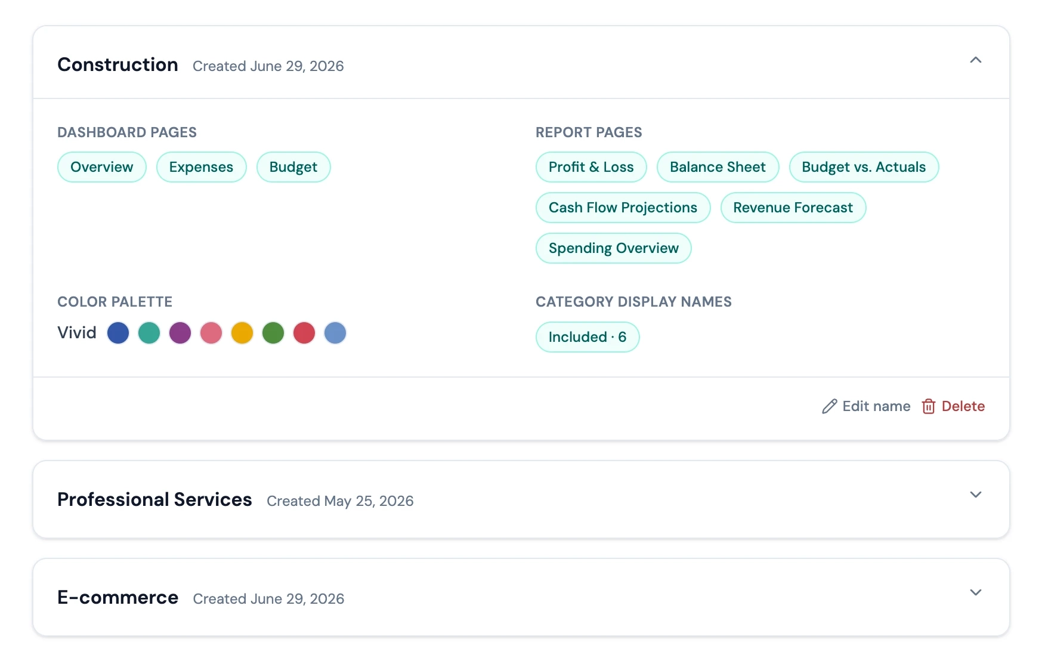This screenshot has height=661, width=1045.
Task: Click the Included · 6 category chip
Action: 588,337
